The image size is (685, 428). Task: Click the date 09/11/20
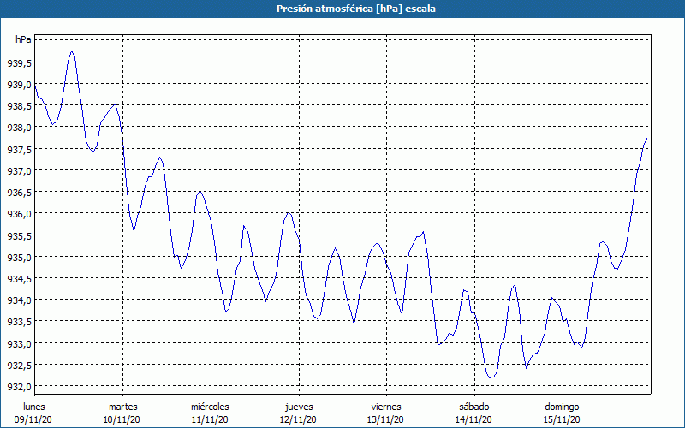[33, 419]
